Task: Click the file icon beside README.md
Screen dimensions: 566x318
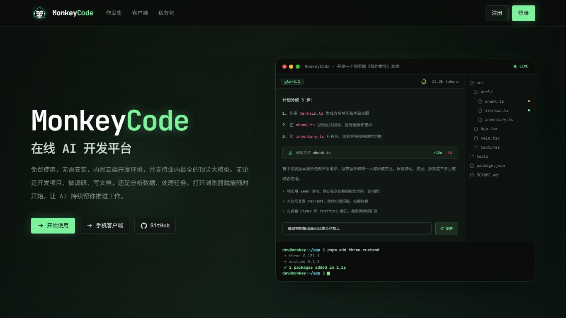Action: pyautogui.click(x=472, y=175)
